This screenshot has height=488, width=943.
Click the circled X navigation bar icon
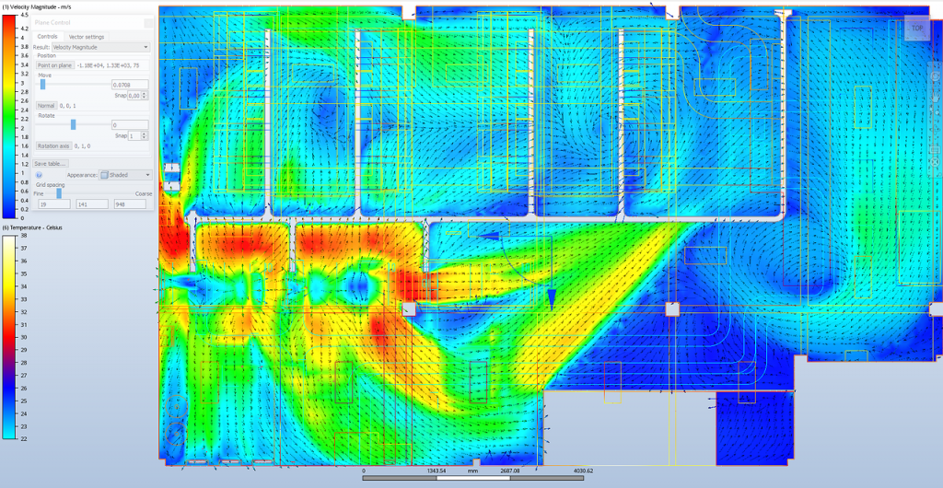pyautogui.click(x=936, y=162)
